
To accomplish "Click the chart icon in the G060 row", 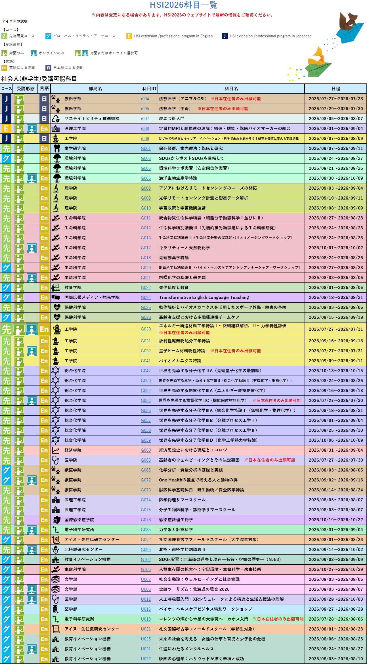I will 56,450.
